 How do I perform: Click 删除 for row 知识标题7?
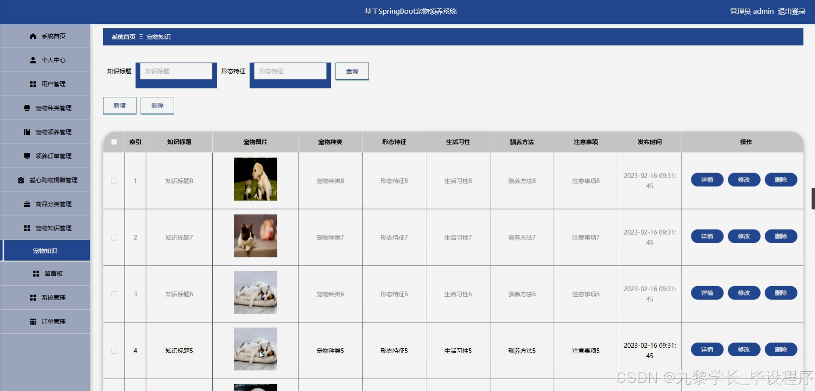tap(781, 236)
